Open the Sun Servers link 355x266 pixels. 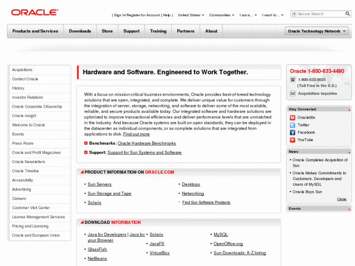coord(100,184)
